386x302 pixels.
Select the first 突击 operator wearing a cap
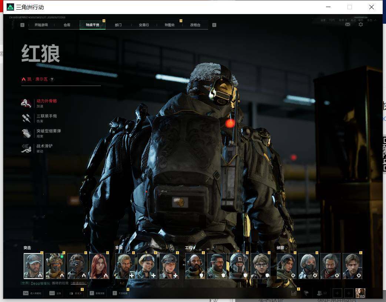[x=33, y=266]
